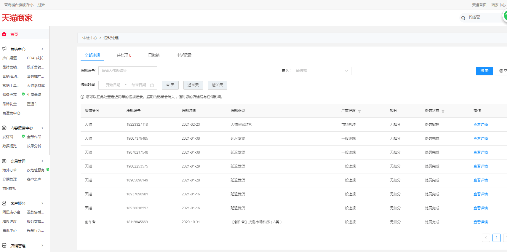The height and width of the screenshot is (252, 507).
Task: Open 查看详情 for violation 19223327118
Action: [x=480, y=125]
